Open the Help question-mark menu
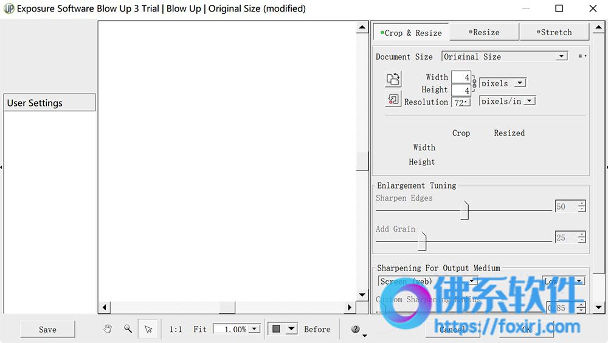The image size is (608, 343). pos(356,329)
